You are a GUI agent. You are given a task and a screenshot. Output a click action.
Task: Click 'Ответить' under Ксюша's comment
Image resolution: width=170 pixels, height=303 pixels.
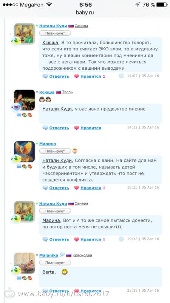(59, 128)
